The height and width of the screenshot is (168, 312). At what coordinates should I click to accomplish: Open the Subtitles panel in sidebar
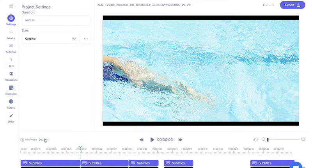point(11,49)
